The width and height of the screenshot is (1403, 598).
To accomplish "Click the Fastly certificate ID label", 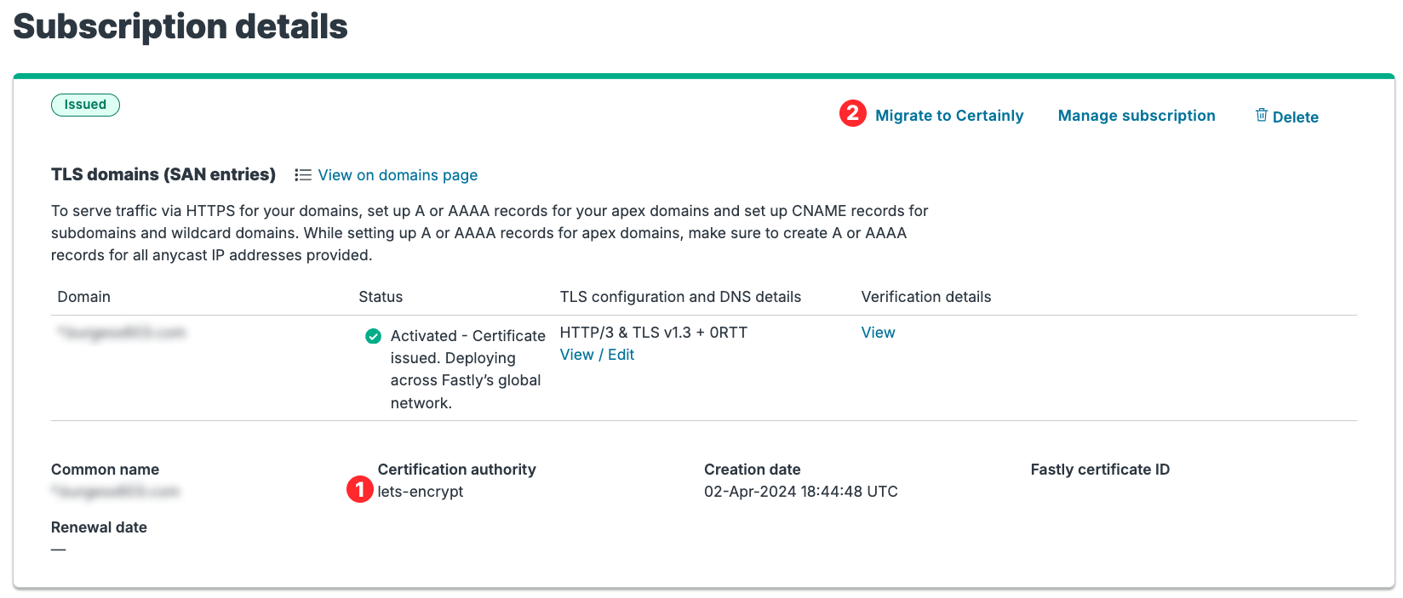I will coord(1099,469).
